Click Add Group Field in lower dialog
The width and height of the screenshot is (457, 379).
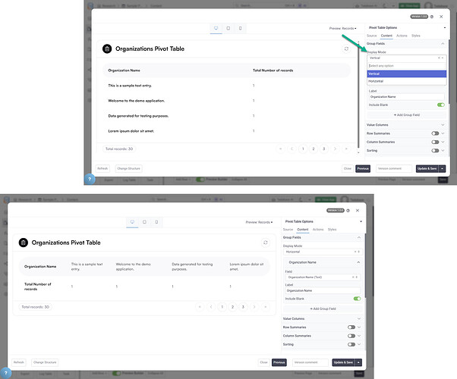click(x=323, y=309)
